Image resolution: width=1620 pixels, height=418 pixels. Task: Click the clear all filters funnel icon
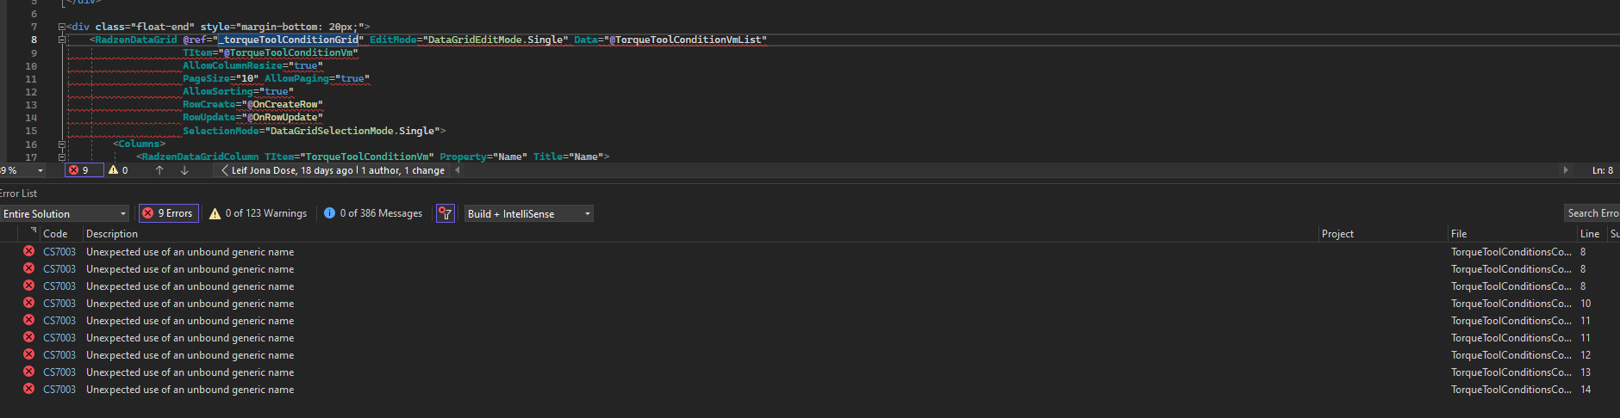(x=445, y=213)
